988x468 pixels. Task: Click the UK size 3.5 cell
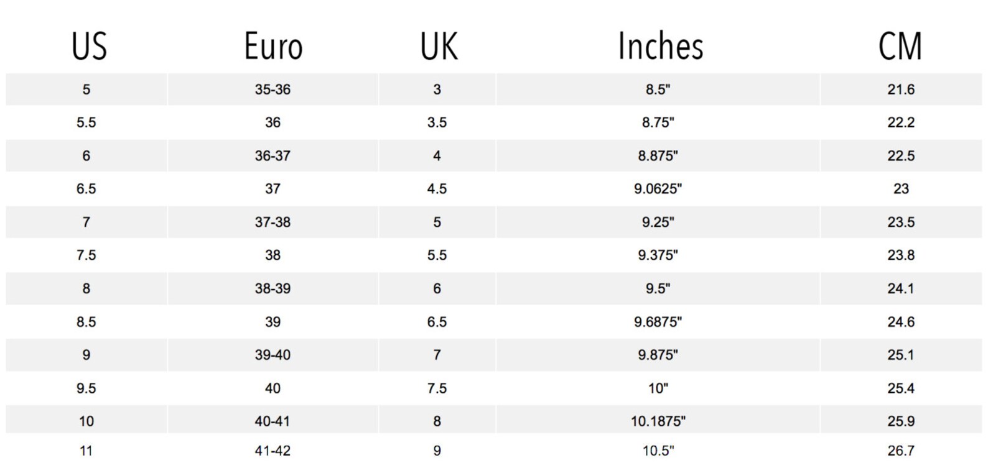[x=437, y=122]
